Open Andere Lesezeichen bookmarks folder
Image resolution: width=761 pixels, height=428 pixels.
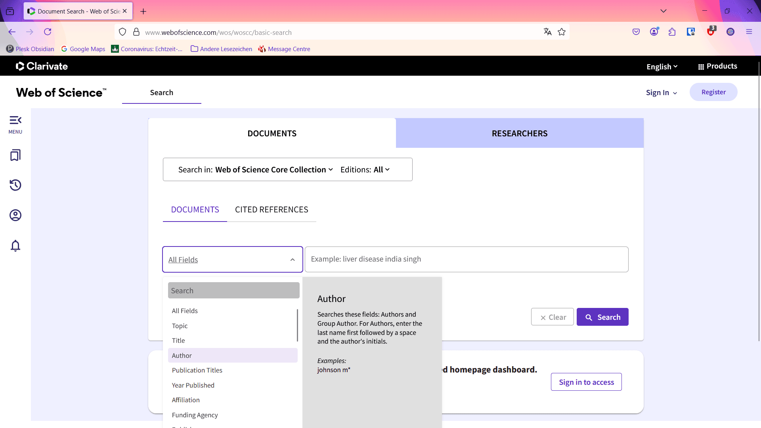click(x=222, y=49)
